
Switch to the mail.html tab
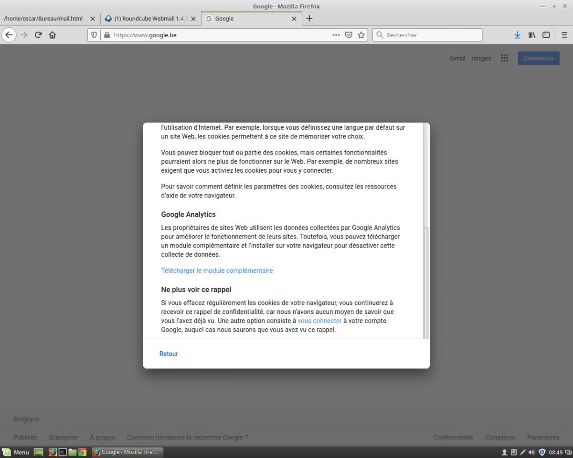[50, 19]
